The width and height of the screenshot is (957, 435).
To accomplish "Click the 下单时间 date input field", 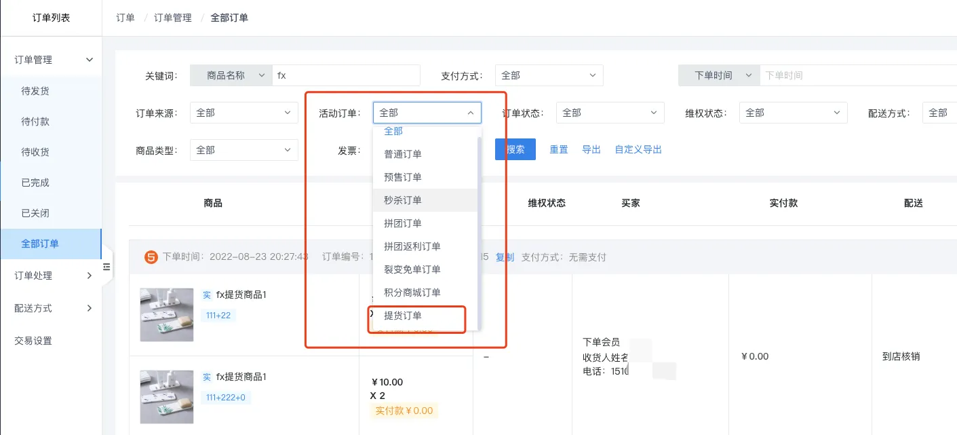I will pos(858,75).
